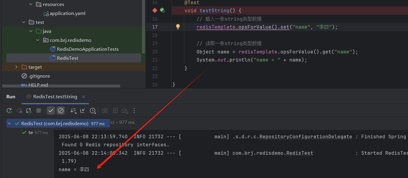
Task: Open test history clock icon
Action: (93, 111)
